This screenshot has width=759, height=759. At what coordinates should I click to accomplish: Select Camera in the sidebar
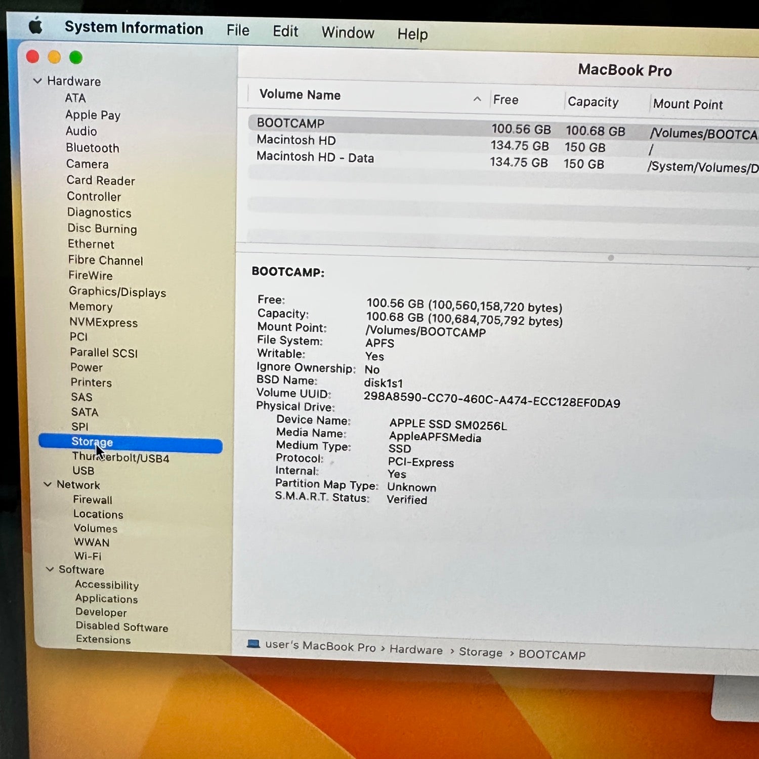pos(88,164)
